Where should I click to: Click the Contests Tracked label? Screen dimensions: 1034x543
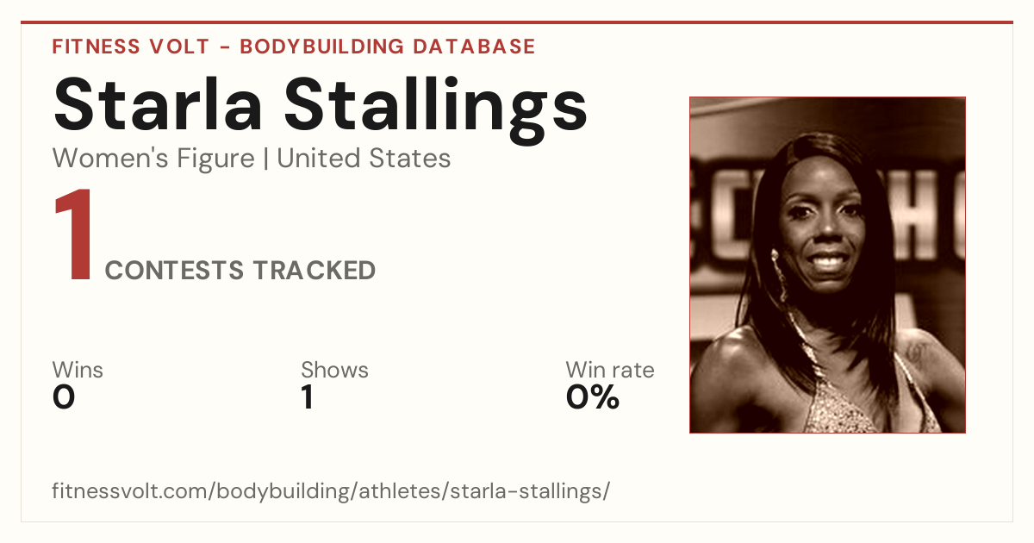pos(240,271)
